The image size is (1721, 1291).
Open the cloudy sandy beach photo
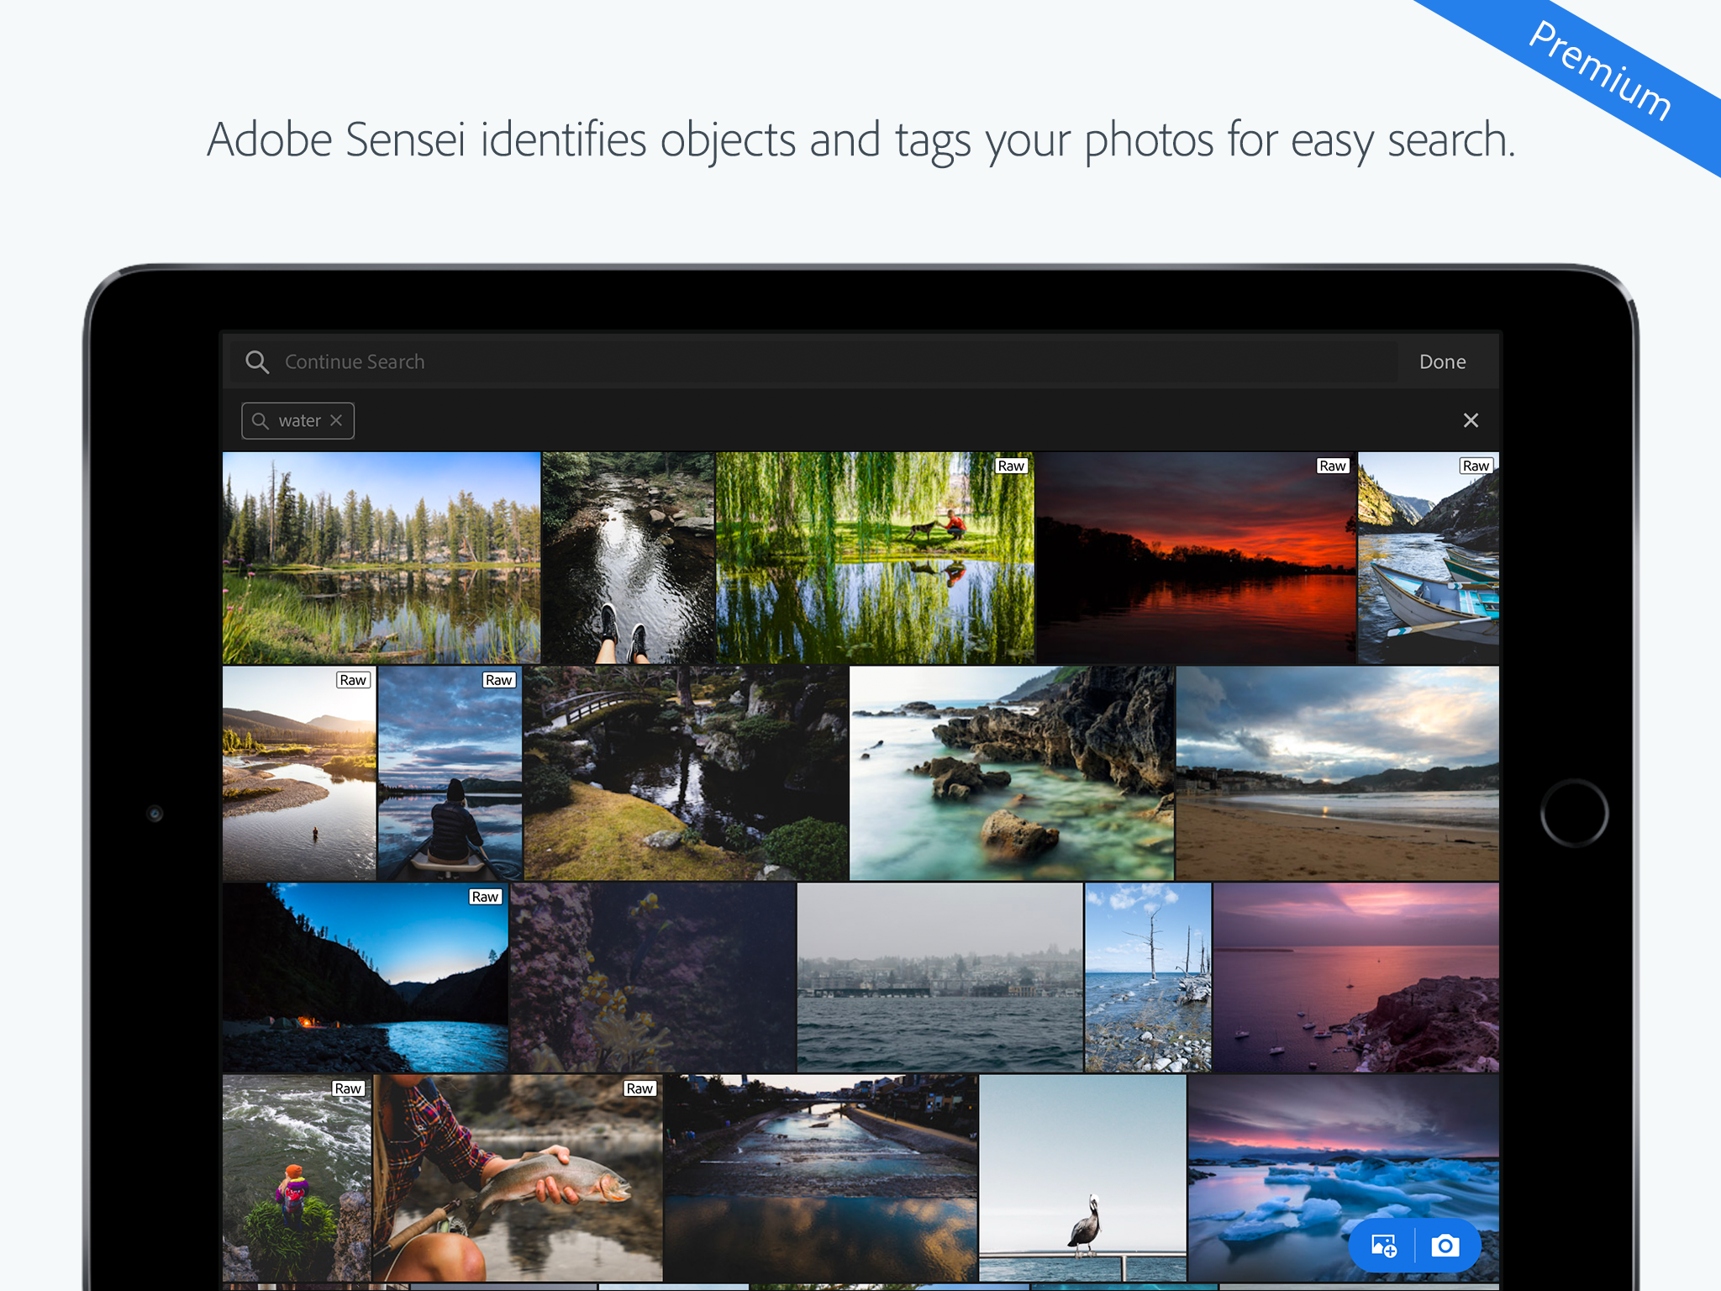1338,773
